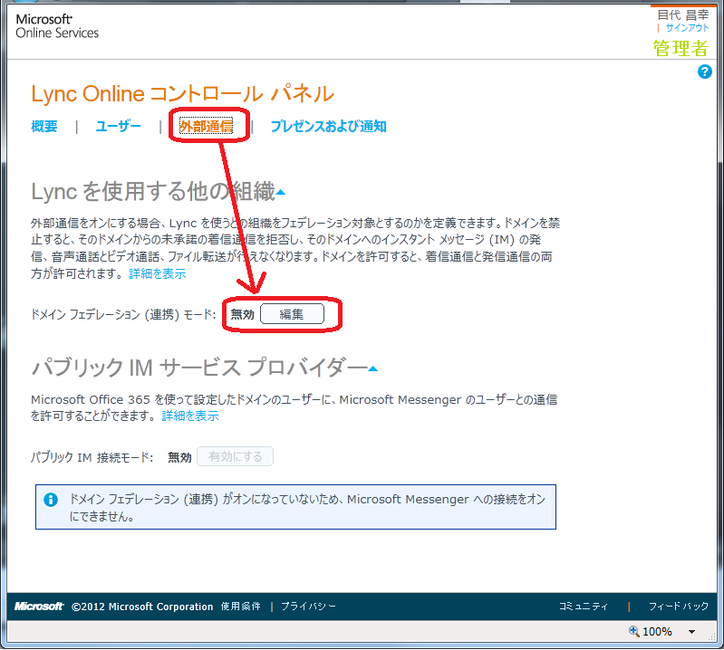724x650 pixels.
Task: Open the 100% zoom level dropdown arrow
Action: click(x=691, y=632)
